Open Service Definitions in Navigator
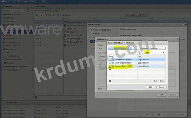Viewport: 191px width, 118px height. pyautogui.click(x=13, y=42)
